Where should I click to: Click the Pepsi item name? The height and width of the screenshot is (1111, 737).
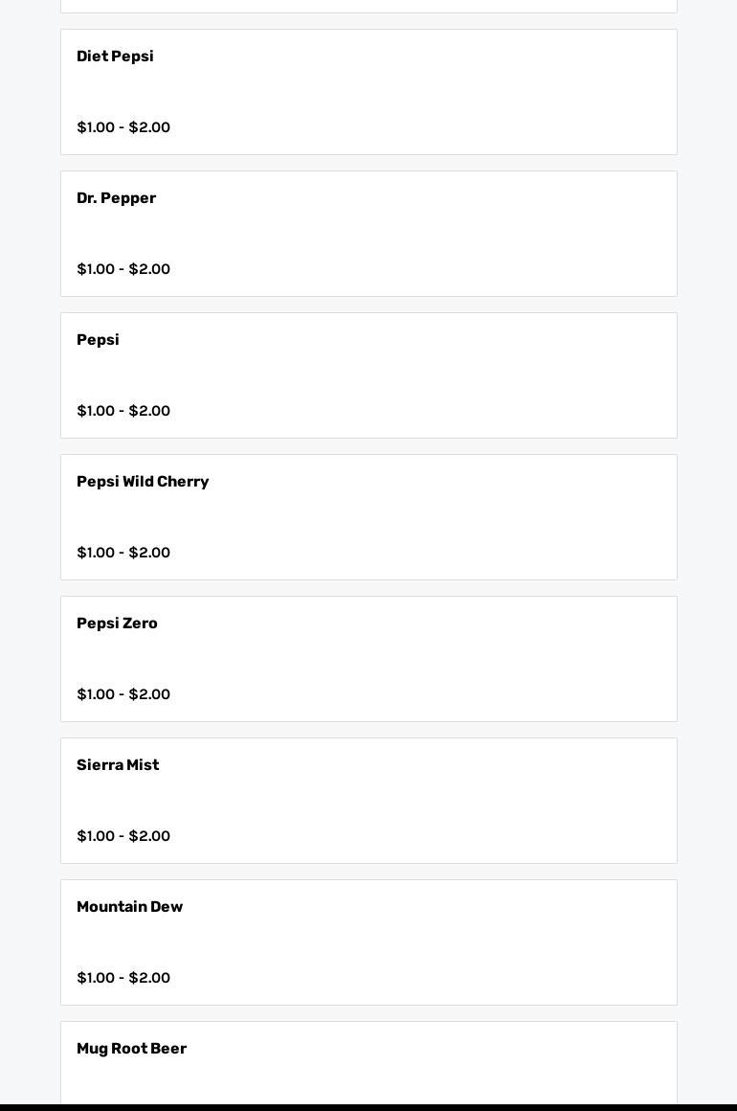(x=98, y=340)
